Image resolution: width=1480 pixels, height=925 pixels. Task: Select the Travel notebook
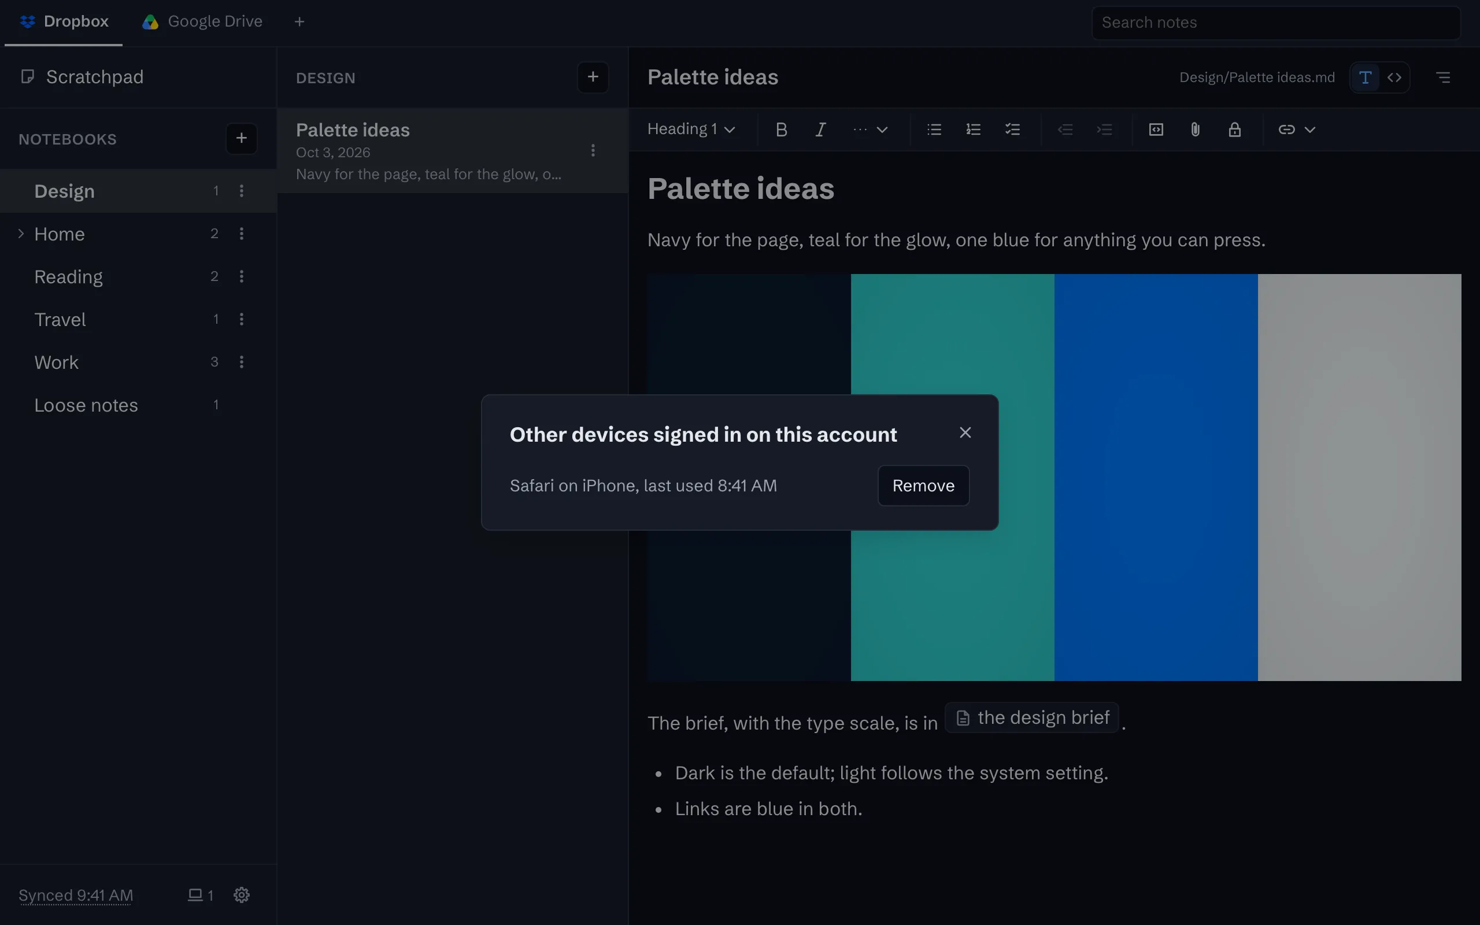[138, 319]
